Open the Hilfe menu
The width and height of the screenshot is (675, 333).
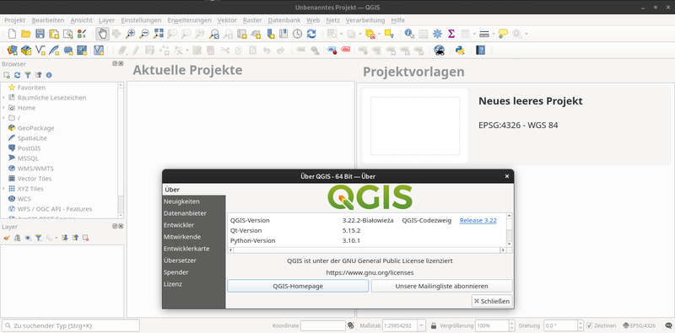coord(397,20)
